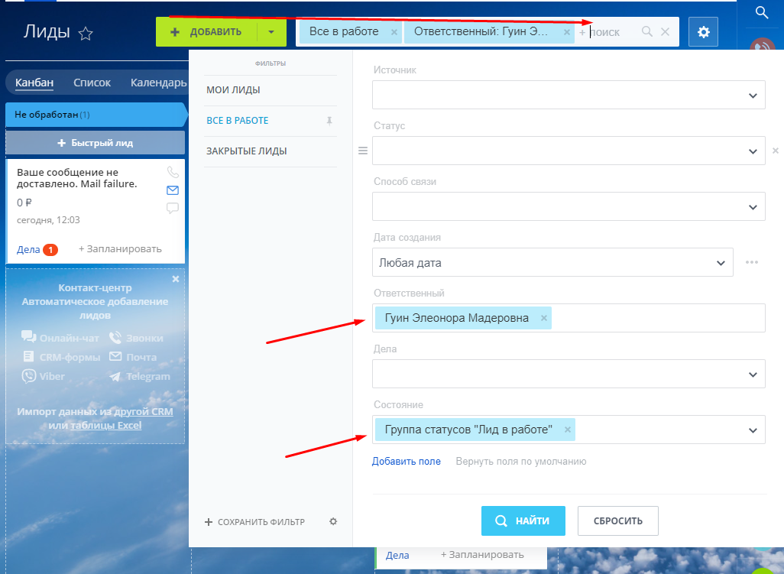Click the Найти button

coord(523,520)
